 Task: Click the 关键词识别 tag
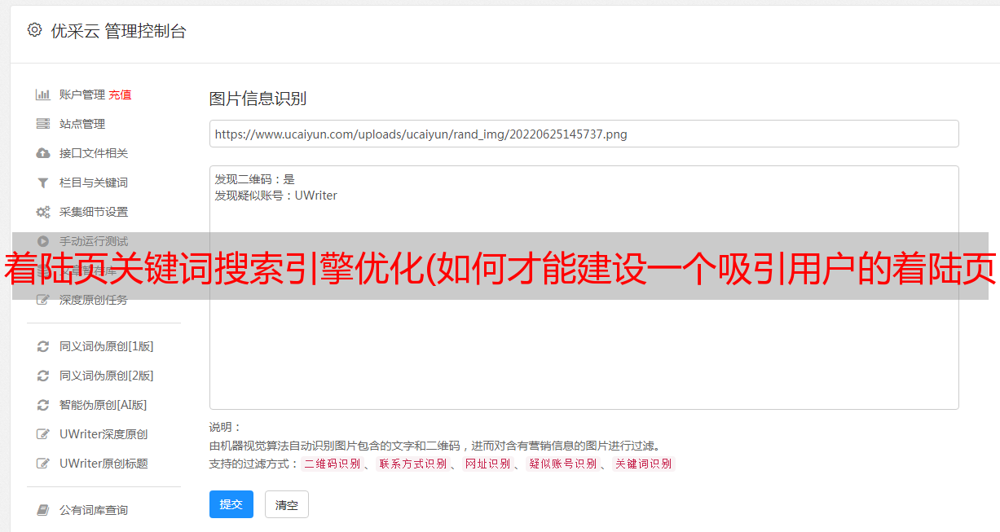pos(644,464)
